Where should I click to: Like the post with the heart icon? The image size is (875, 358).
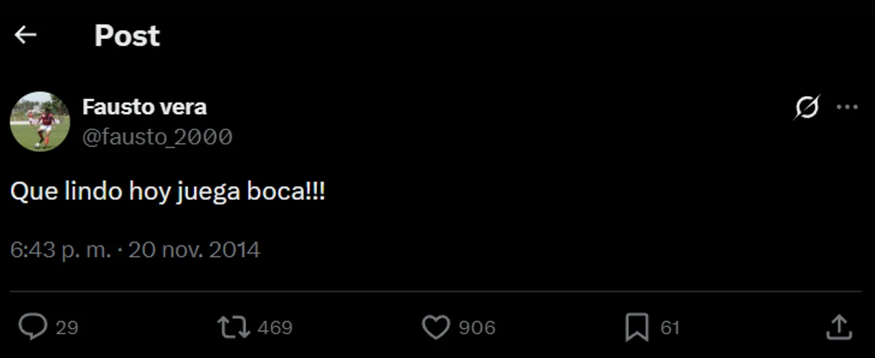(435, 327)
